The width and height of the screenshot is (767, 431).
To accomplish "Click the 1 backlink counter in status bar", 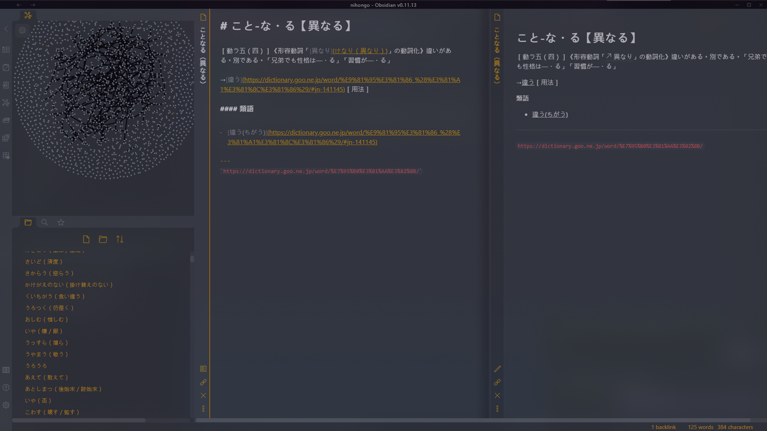I will click(x=663, y=427).
